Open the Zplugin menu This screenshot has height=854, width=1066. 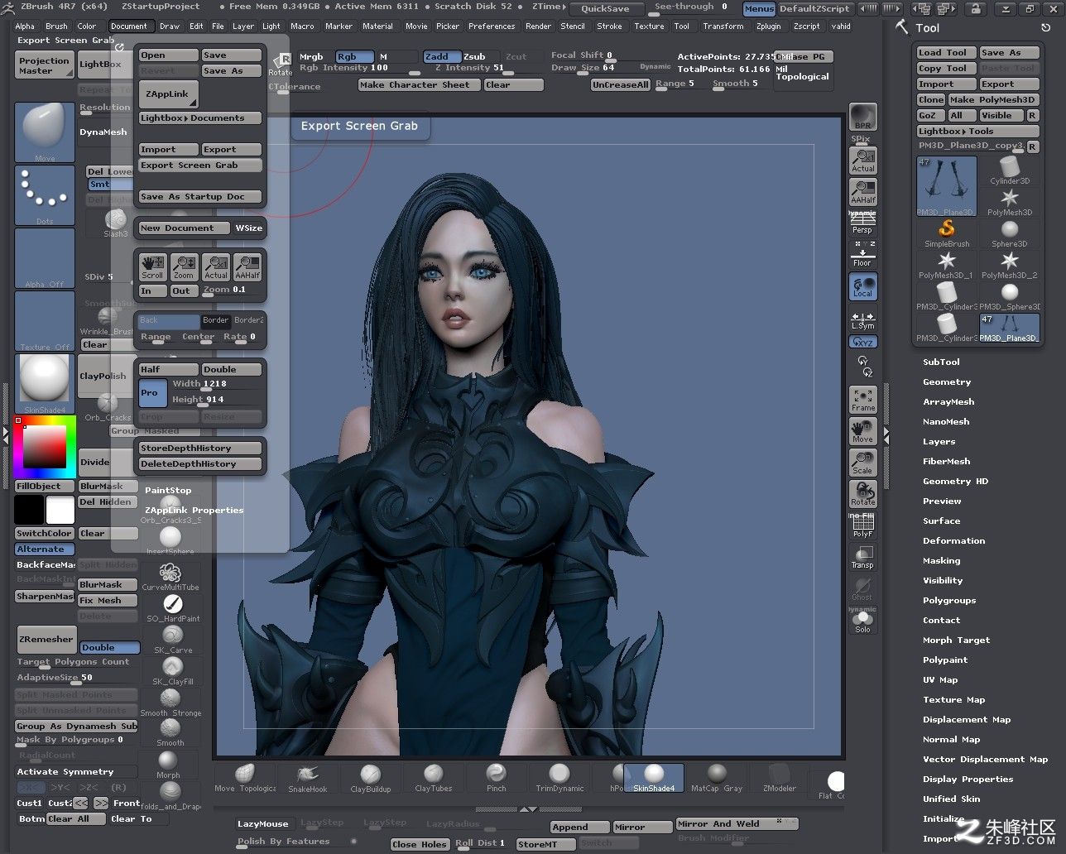click(x=768, y=26)
